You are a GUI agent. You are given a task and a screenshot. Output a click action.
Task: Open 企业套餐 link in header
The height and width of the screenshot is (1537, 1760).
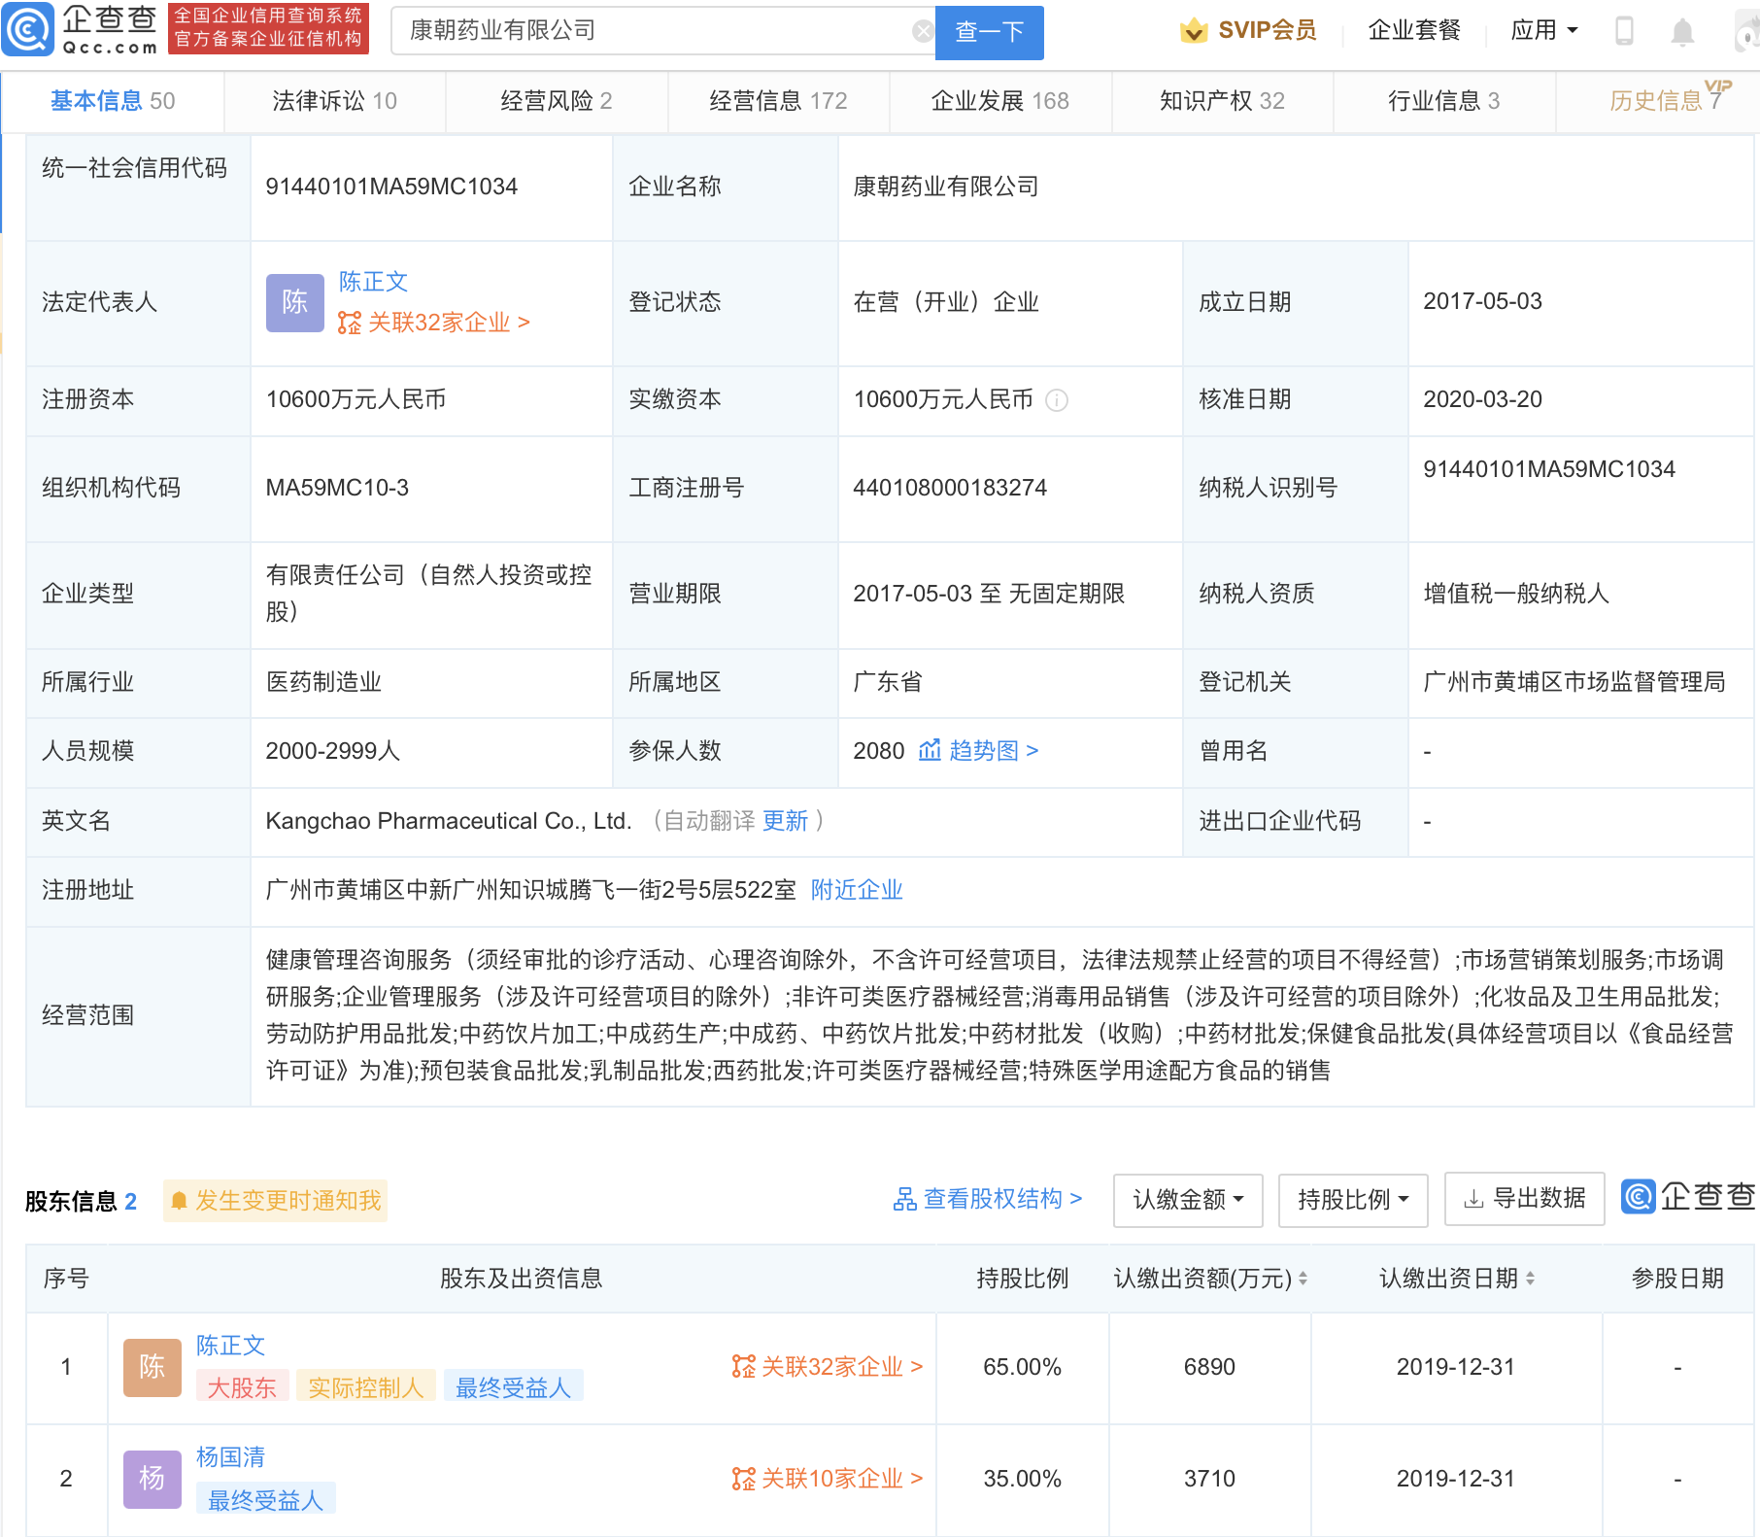pyautogui.click(x=1414, y=30)
